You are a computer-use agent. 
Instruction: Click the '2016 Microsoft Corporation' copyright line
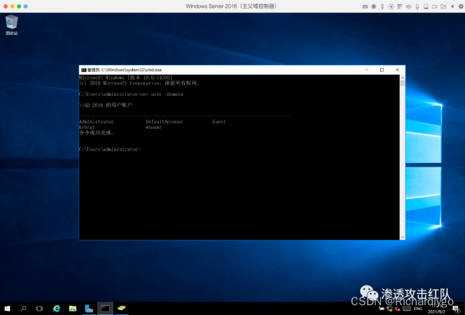(x=139, y=83)
